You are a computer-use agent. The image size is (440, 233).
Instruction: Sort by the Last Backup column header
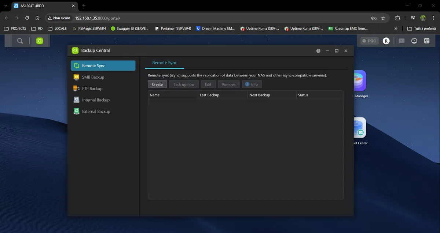(x=223, y=95)
